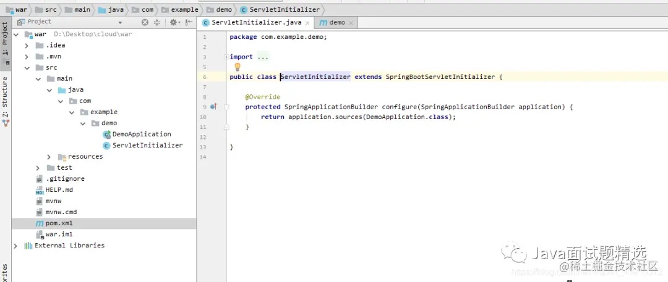Screen dimensions: 668x282
Task: Click the @Override annotation
Action: pyautogui.click(x=262, y=97)
